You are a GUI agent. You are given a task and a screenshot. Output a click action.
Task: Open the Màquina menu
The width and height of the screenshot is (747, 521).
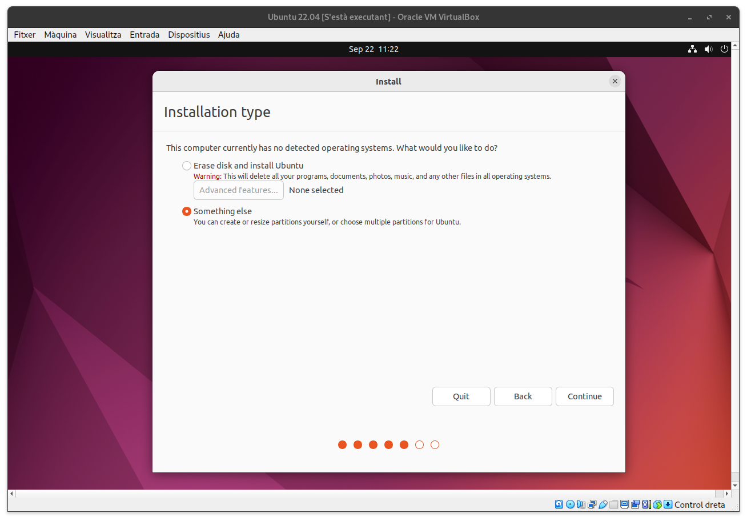click(x=60, y=35)
